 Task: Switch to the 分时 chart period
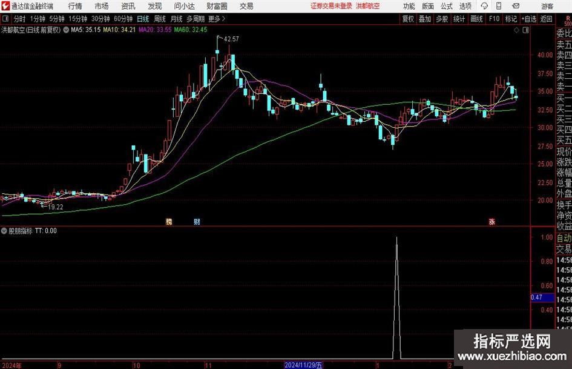pos(19,19)
